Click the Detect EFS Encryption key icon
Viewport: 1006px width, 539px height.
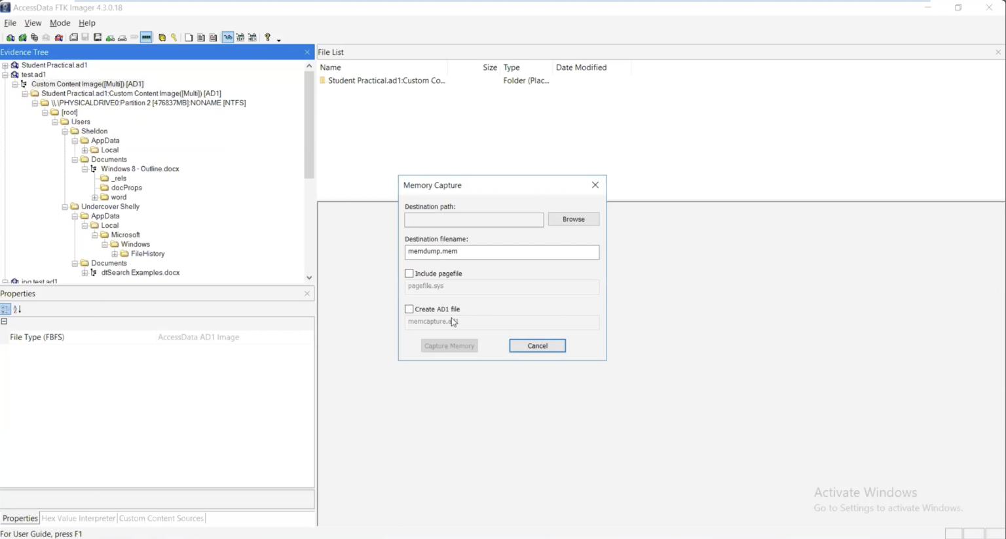(x=174, y=37)
